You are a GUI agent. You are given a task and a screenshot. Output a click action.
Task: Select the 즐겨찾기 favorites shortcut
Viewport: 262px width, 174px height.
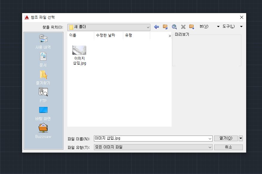coord(43,76)
